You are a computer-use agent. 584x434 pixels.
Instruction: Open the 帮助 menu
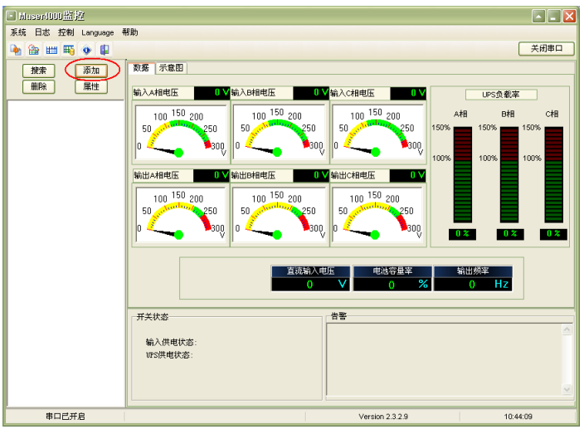130,32
